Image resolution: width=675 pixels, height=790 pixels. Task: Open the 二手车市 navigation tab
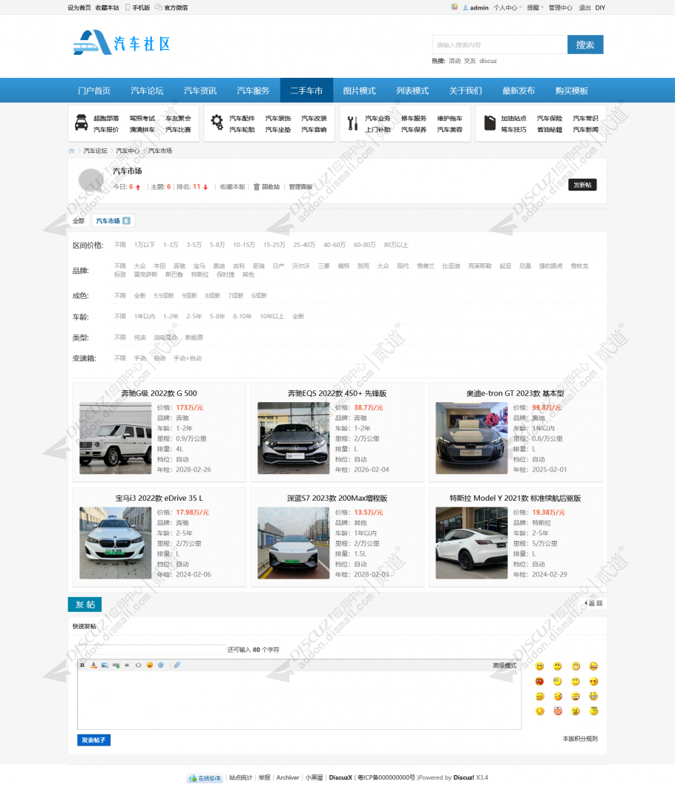[306, 90]
